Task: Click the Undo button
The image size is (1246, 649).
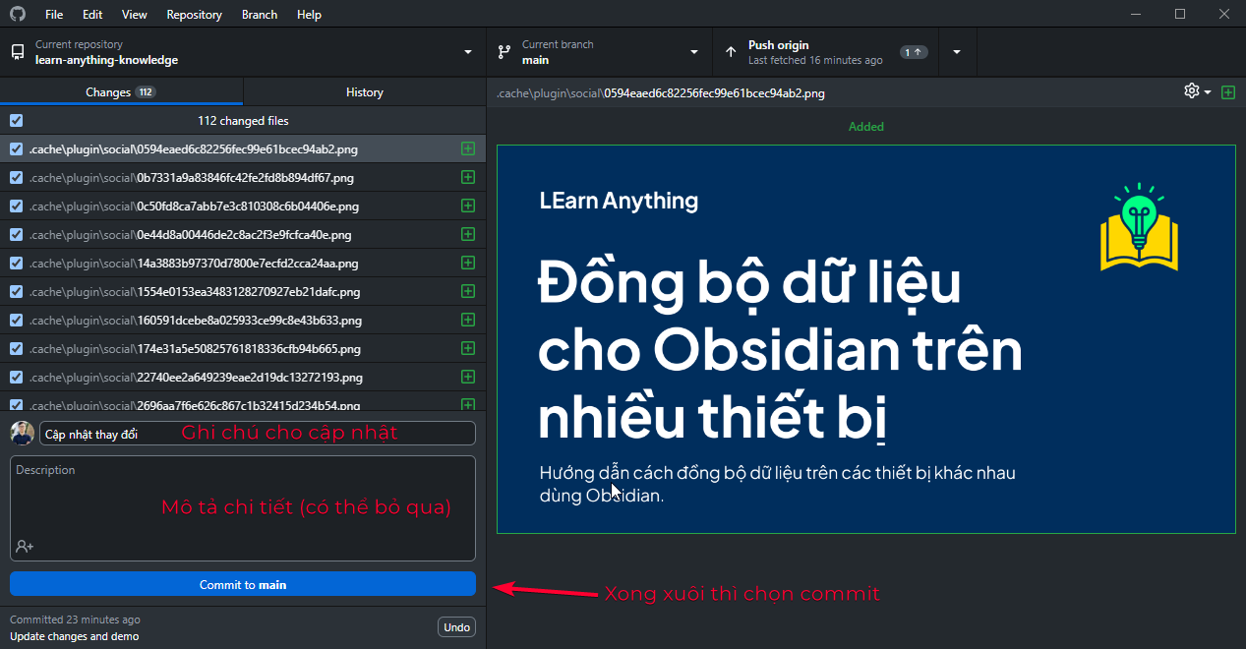Action: [456, 627]
